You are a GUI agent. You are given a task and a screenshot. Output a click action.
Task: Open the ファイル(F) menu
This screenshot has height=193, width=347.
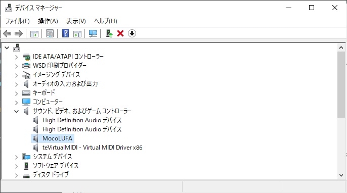pyautogui.click(x=18, y=21)
